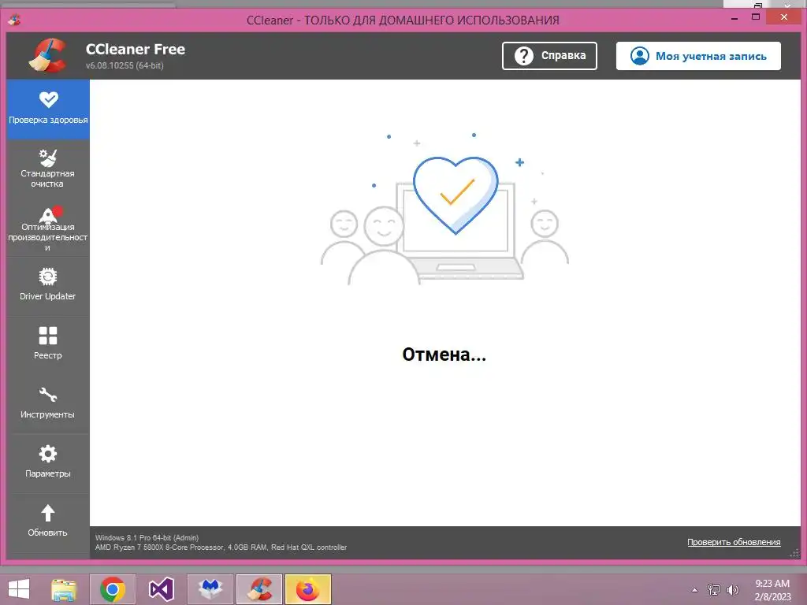807x605 pixels.
Task: Select the CCleaner taskbar button
Action: (258, 589)
